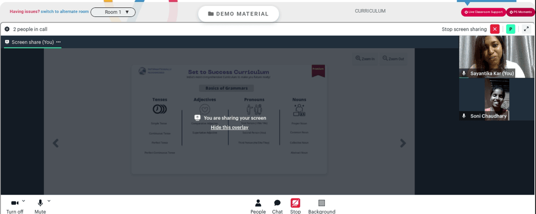
Task: Open PS Moments button
Action: [x=520, y=12]
